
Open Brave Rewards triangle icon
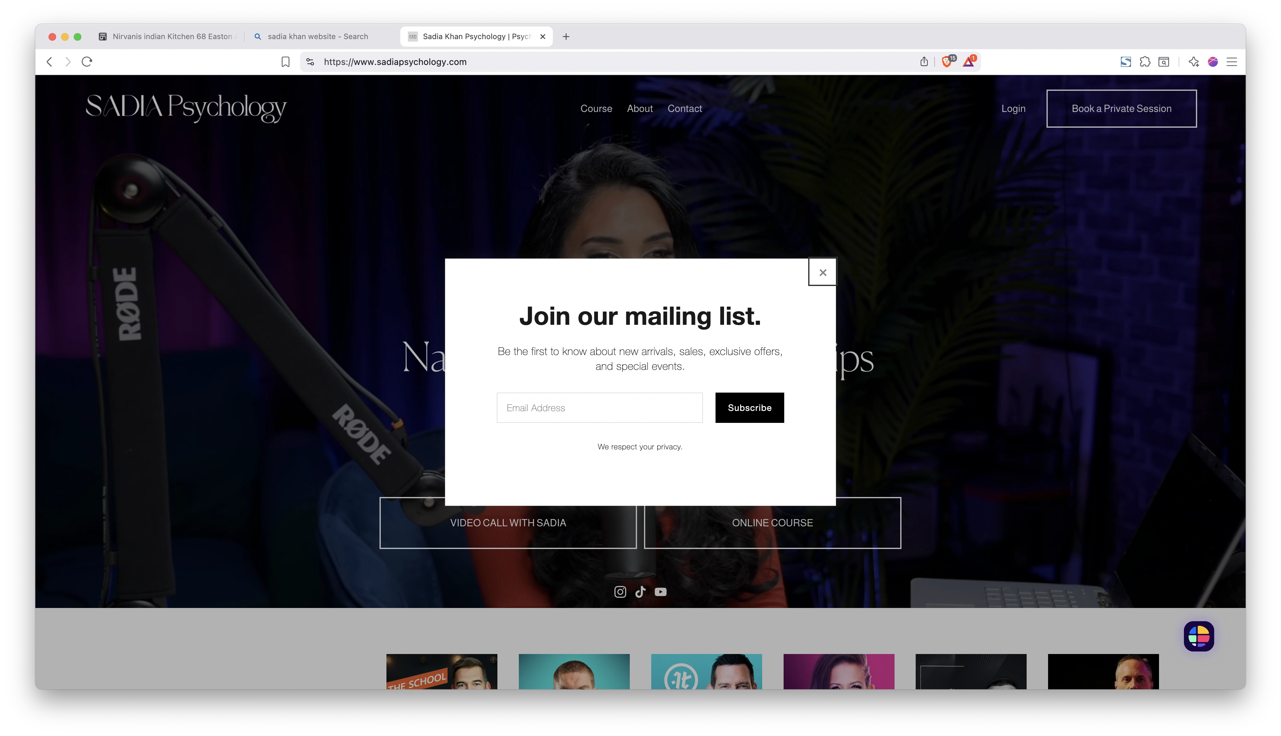coord(968,62)
